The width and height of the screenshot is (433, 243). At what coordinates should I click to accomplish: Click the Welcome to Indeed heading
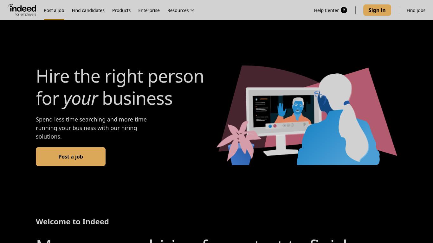click(x=72, y=221)
